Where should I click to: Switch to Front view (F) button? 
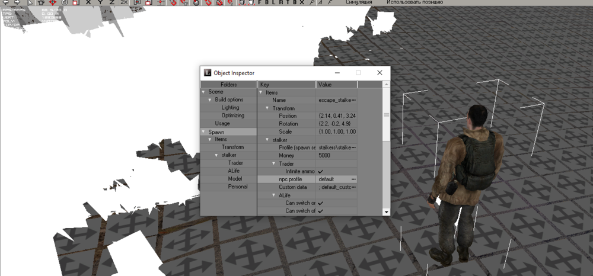[x=260, y=2]
